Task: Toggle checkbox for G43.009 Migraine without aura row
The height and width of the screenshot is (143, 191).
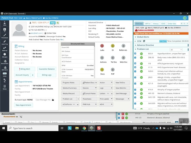Action: pyautogui.click(x=135, y=103)
